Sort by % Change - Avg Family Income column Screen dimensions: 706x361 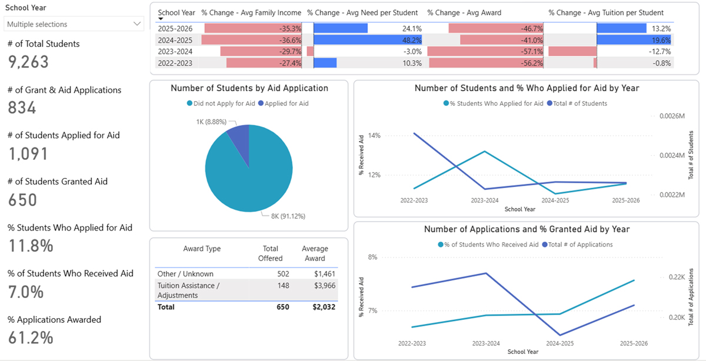coord(251,12)
